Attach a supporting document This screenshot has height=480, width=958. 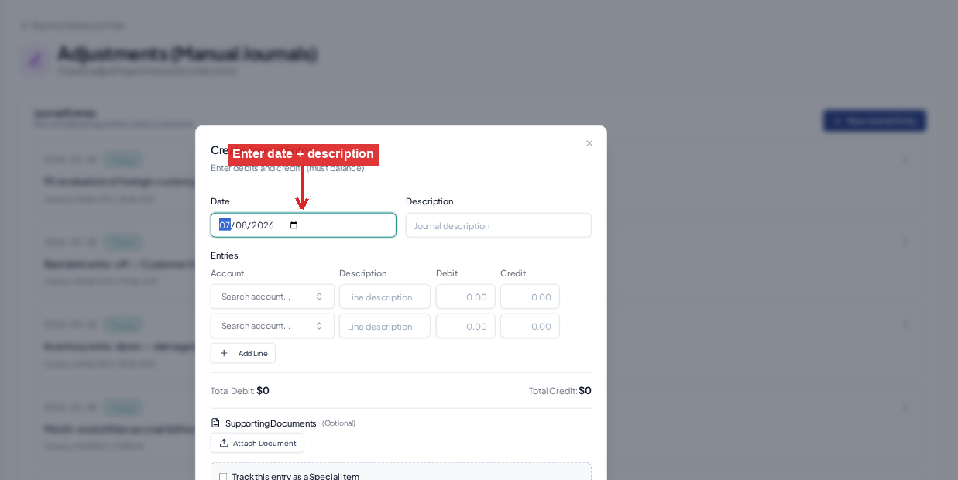257,443
